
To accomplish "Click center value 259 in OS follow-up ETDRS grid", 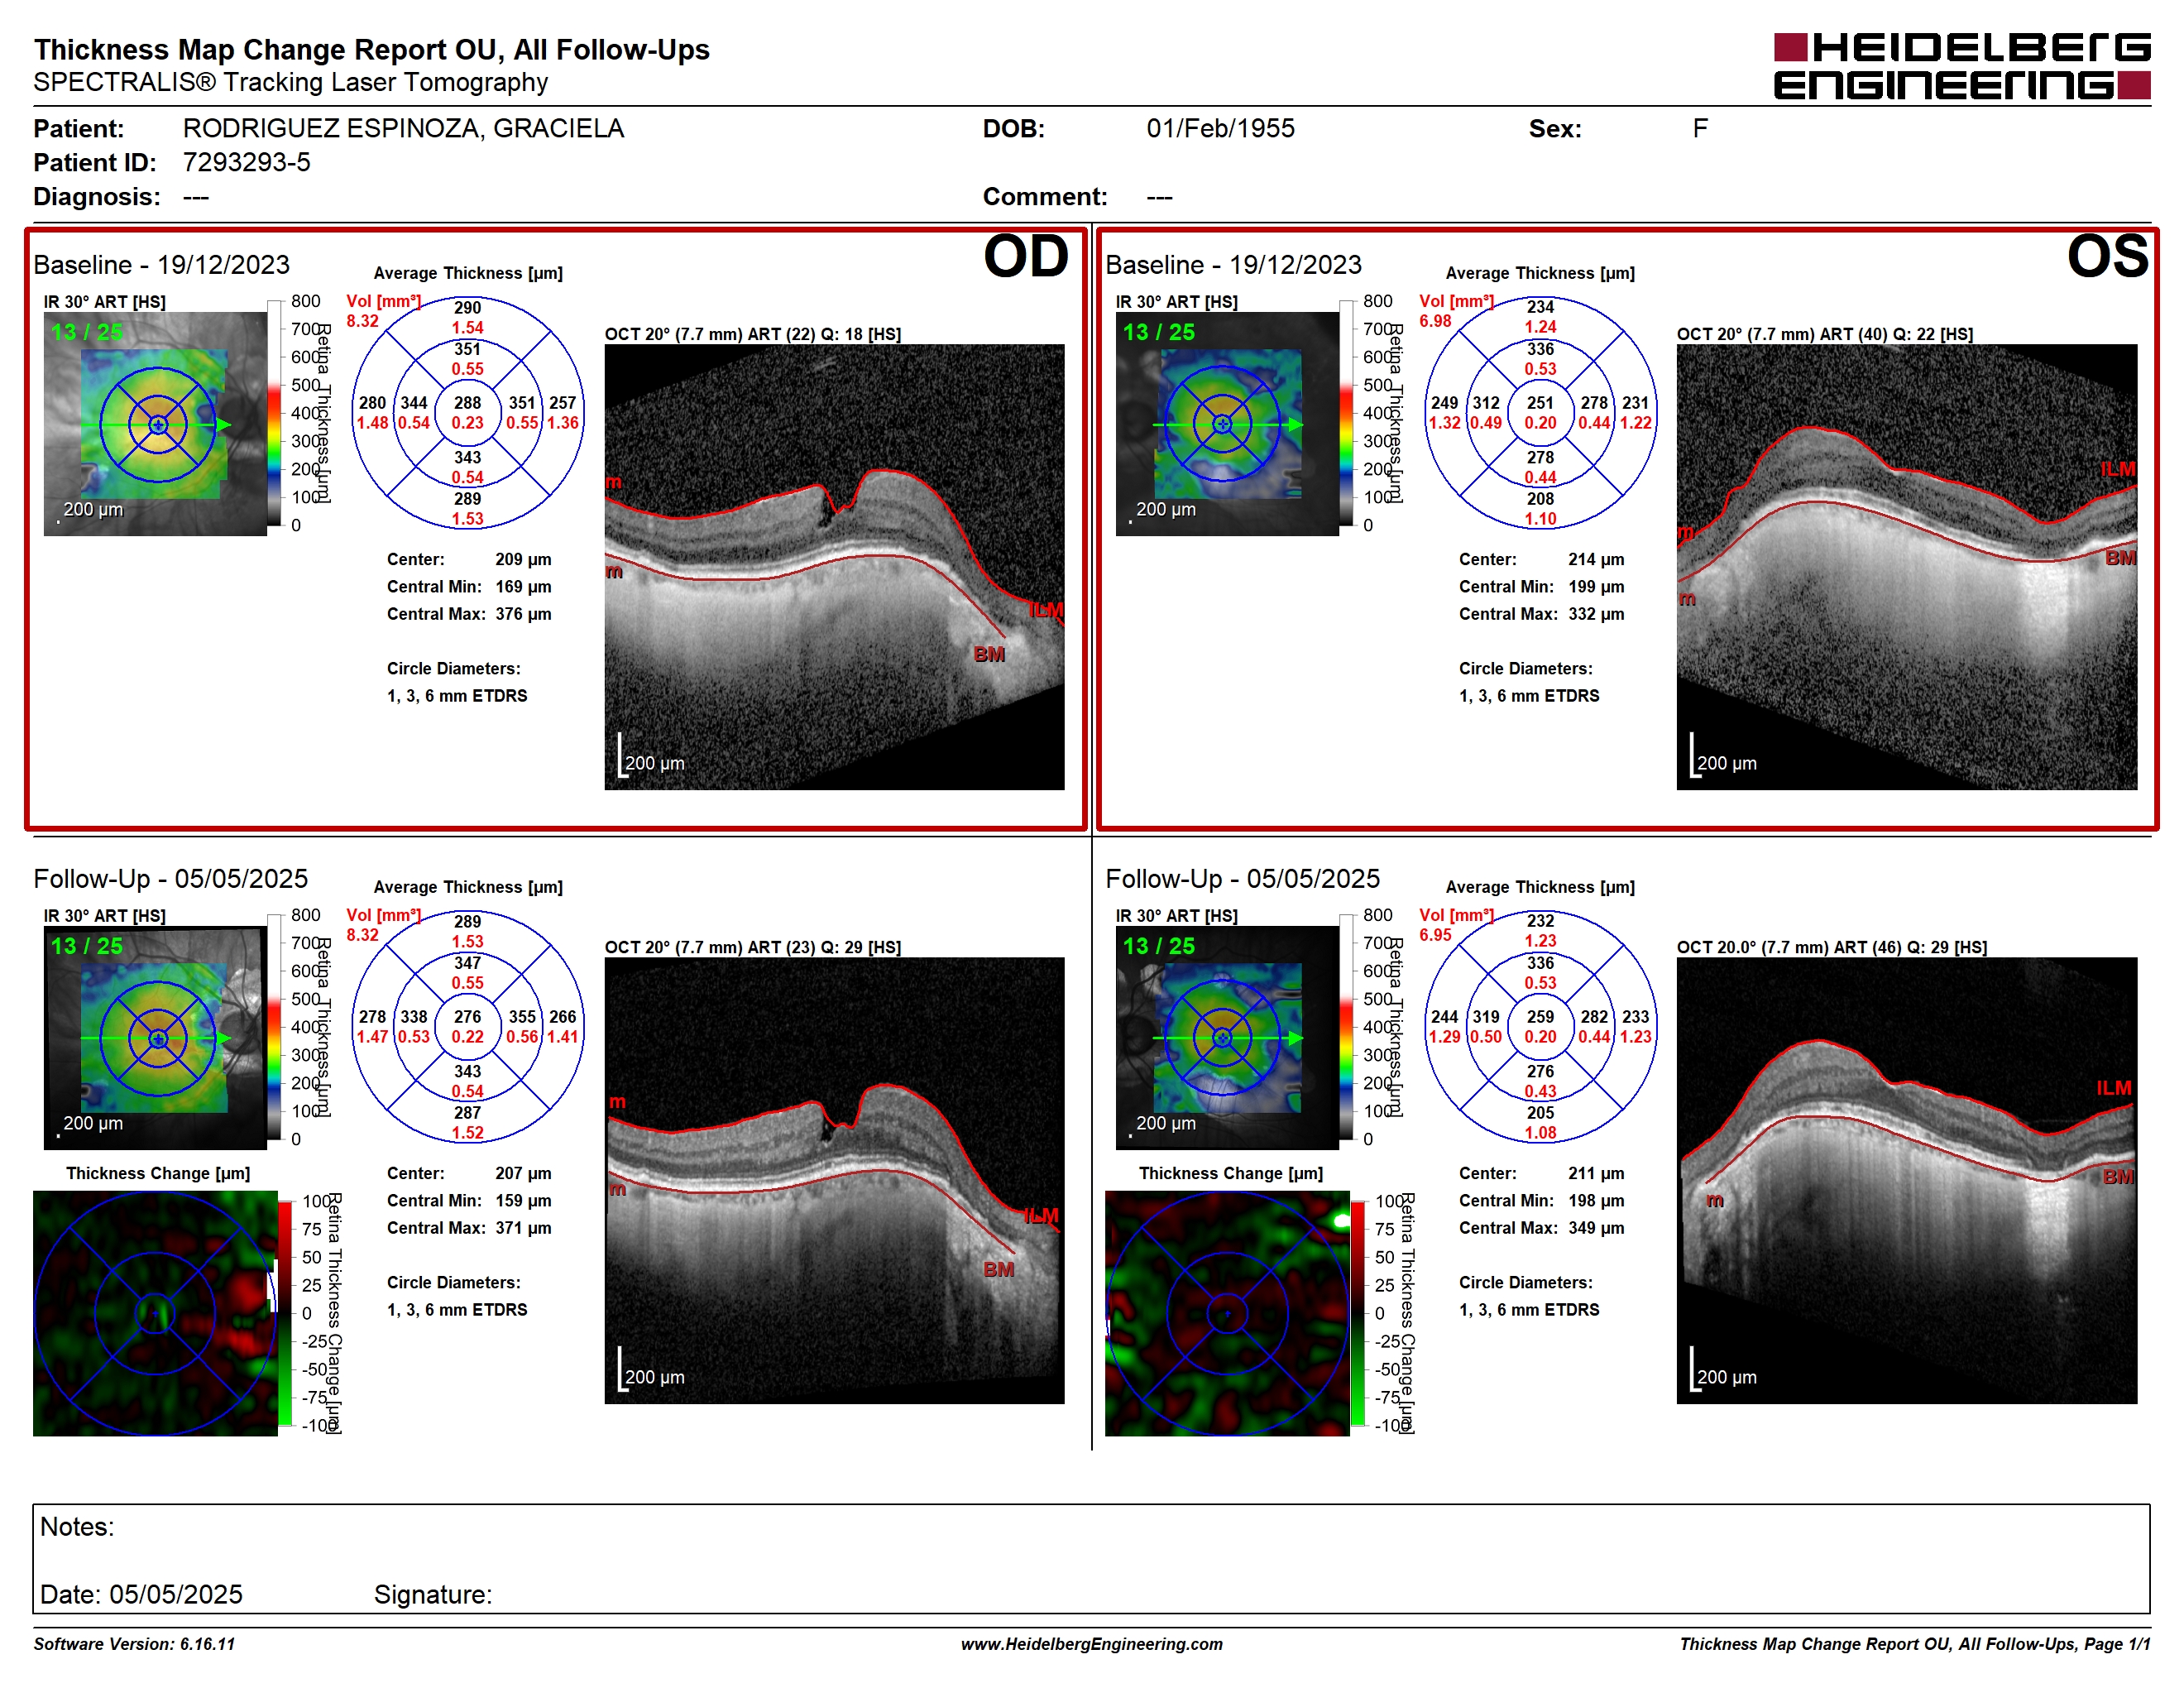I will point(1540,1016).
